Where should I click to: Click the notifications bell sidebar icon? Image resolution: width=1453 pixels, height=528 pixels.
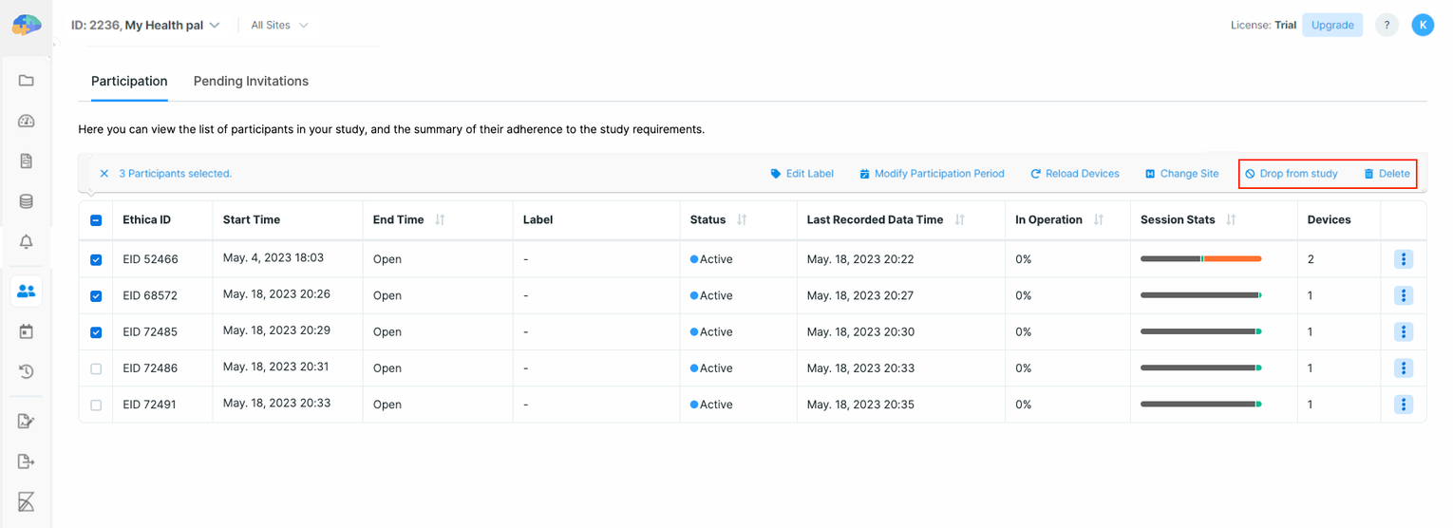[27, 242]
